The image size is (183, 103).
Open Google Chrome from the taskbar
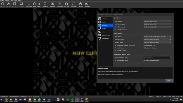click(x=6, y=100)
